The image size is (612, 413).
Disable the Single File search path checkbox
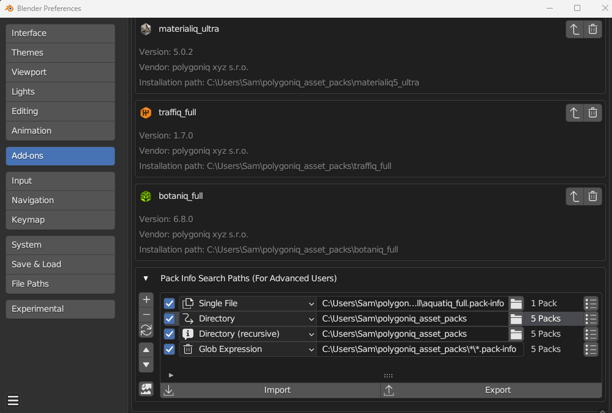click(170, 303)
